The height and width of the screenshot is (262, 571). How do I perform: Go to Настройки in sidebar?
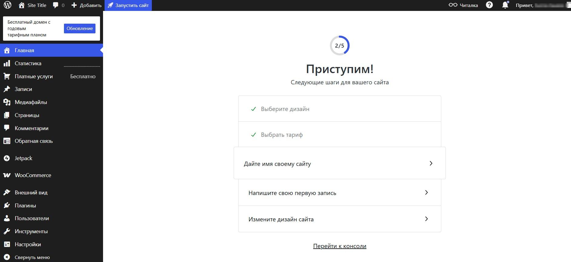coord(28,244)
